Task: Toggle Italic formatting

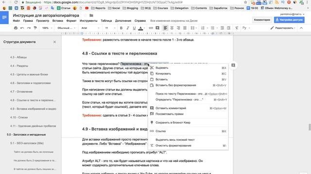Action: (x=128, y=28)
